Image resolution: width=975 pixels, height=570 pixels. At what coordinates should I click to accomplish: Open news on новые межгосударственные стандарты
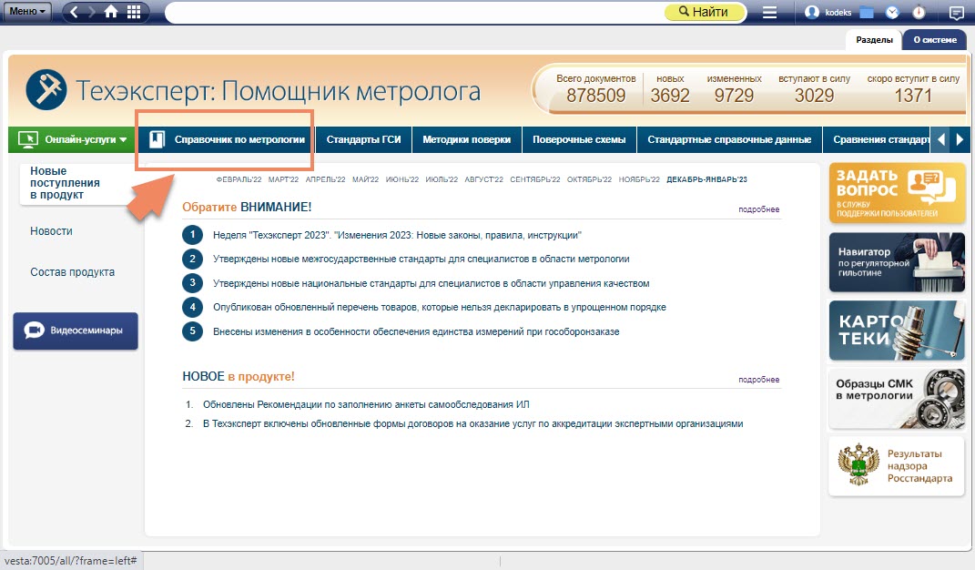click(421, 259)
